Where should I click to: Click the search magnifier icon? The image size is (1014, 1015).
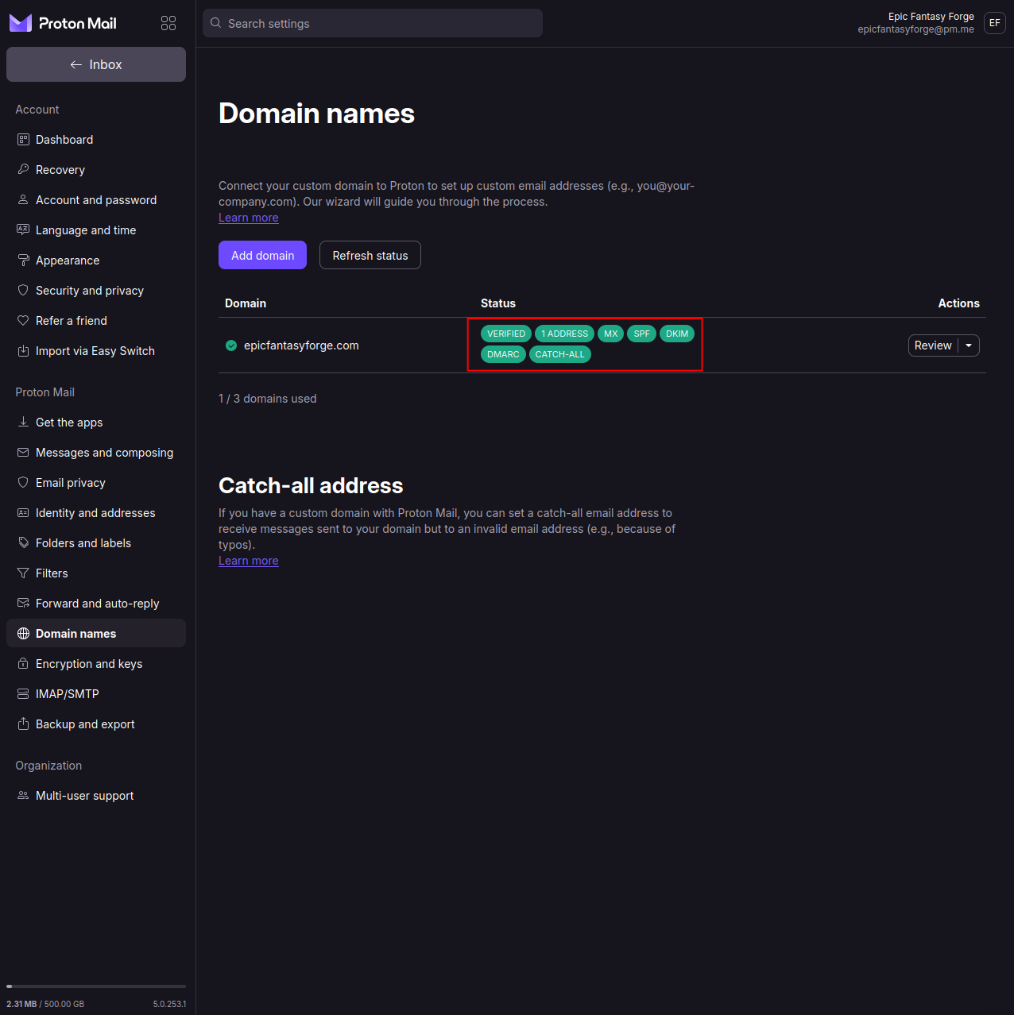215,23
